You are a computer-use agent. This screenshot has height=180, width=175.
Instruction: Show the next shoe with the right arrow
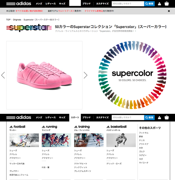point(86,75)
